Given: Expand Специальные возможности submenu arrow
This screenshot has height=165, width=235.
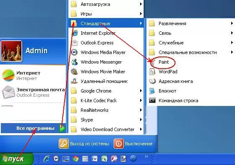Looking at the screenshot, I should coord(232,52).
